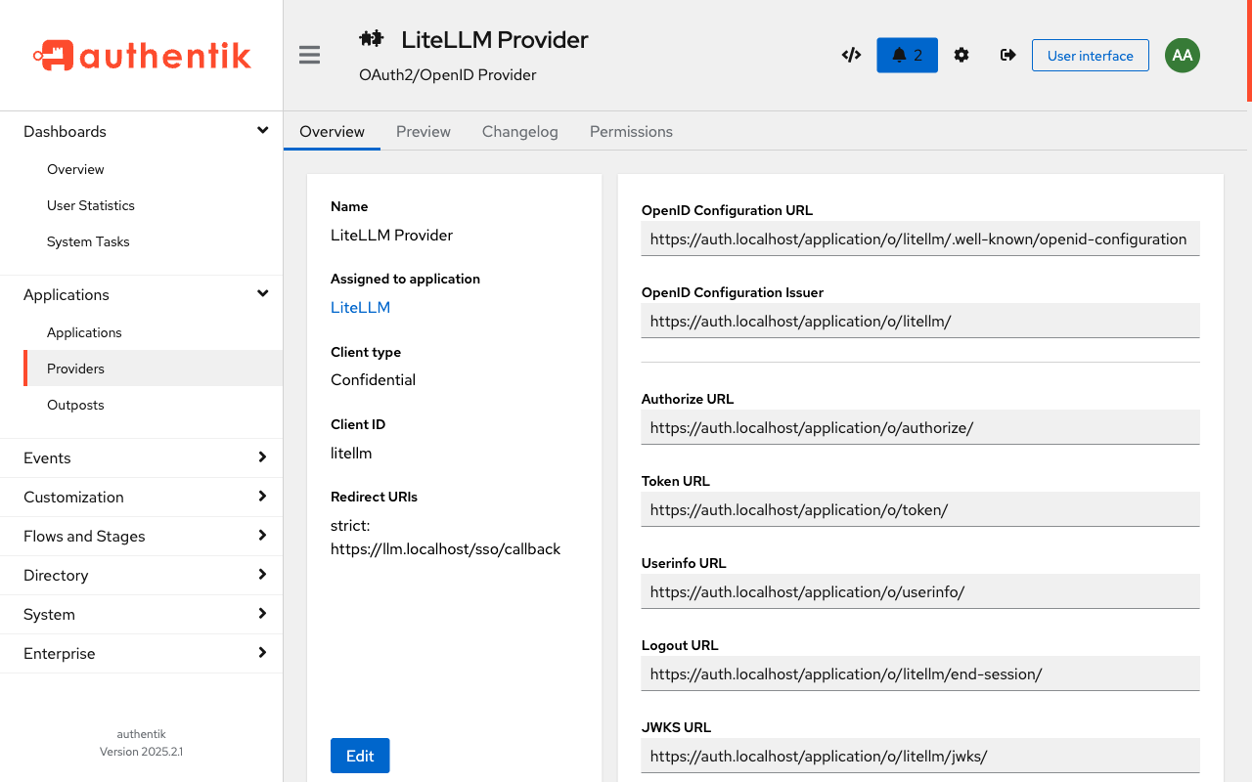The image size is (1252, 782).
Task: Select Providers in sidebar
Action: point(153,369)
